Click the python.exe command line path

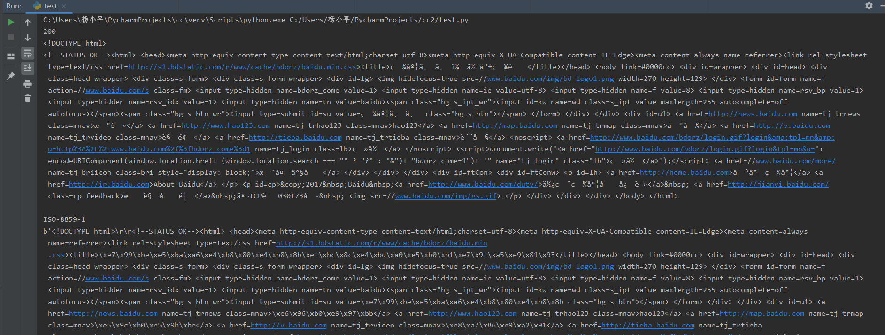click(164, 20)
